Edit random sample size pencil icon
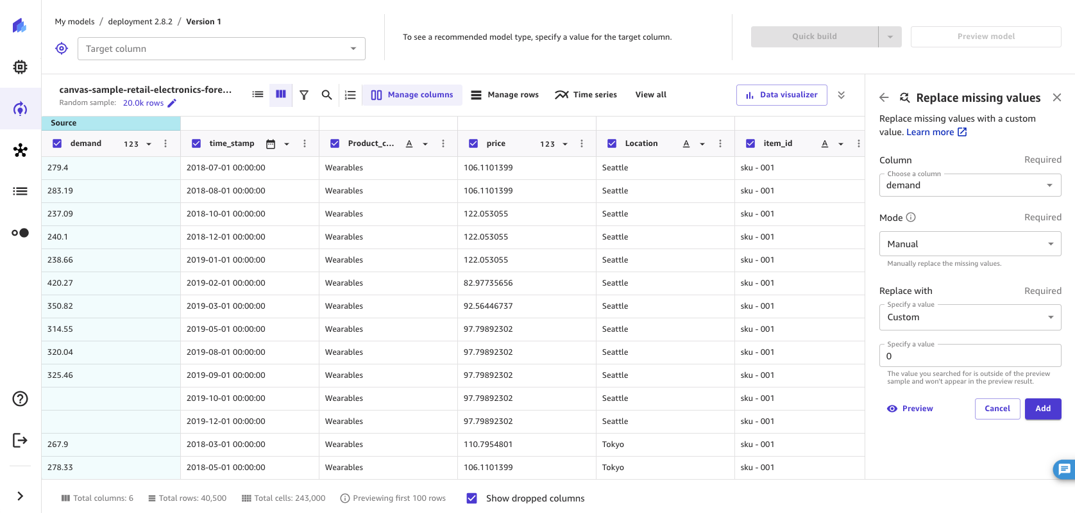 click(x=172, y=103)
